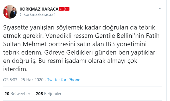Image resolution: width=170 pixels, height=101 pixels.
Task: Select the second Turkish flag emoji
Action: click(67, 9)
